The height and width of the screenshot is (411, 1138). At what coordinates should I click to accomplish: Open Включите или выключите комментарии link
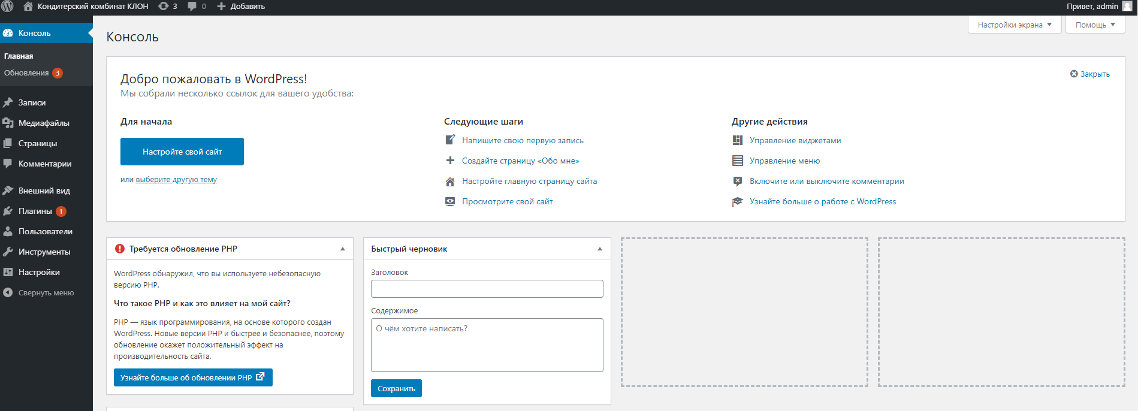(x=826, y=181)
